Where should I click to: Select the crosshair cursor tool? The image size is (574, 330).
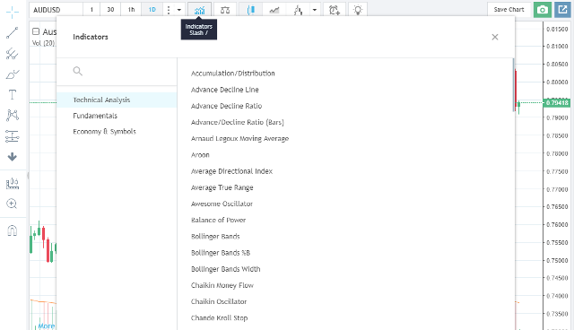point(12,12)
